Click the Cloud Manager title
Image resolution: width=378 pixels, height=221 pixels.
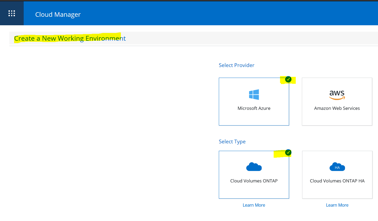point(58,14)
